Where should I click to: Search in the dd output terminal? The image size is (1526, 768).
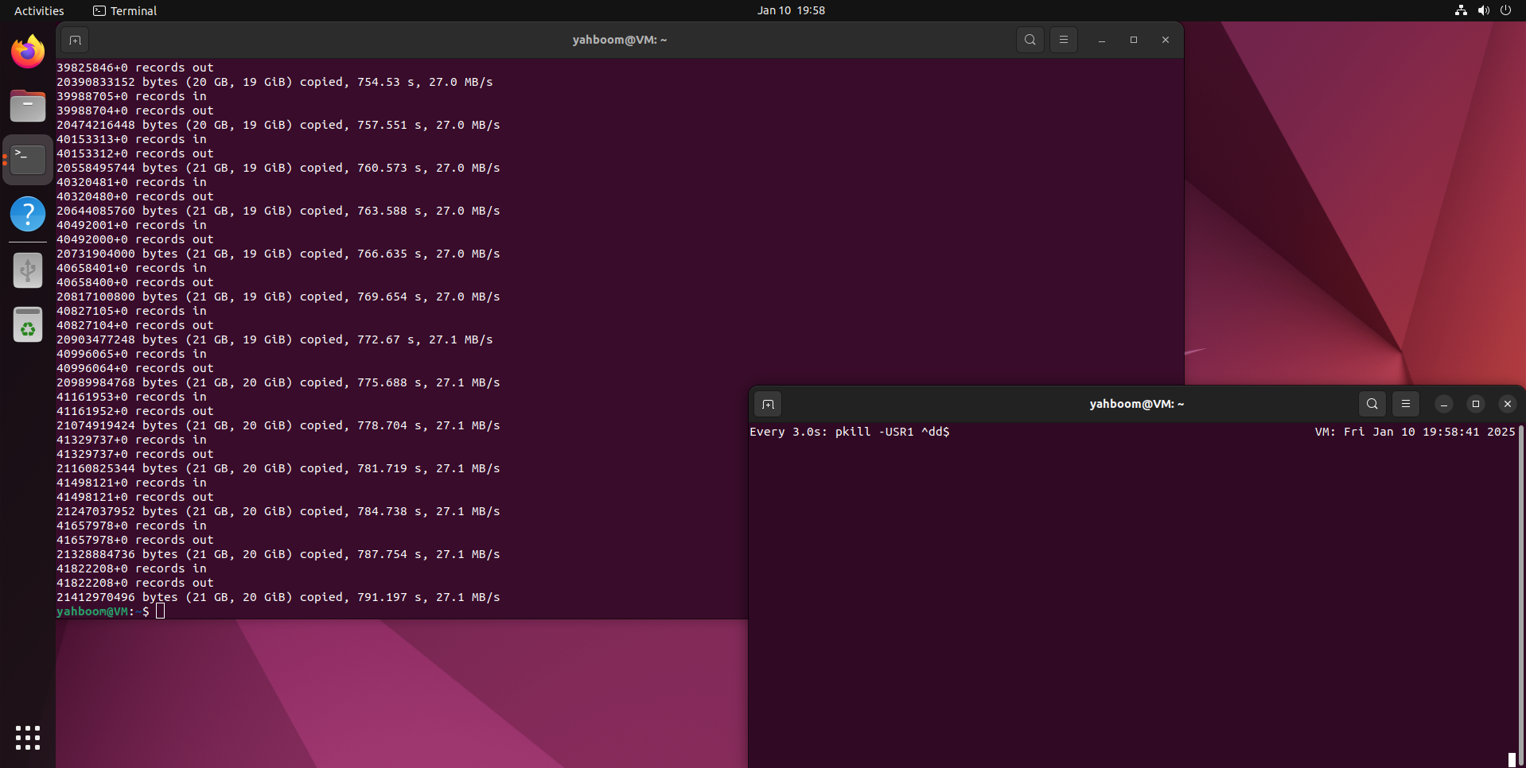[1030, 40]
